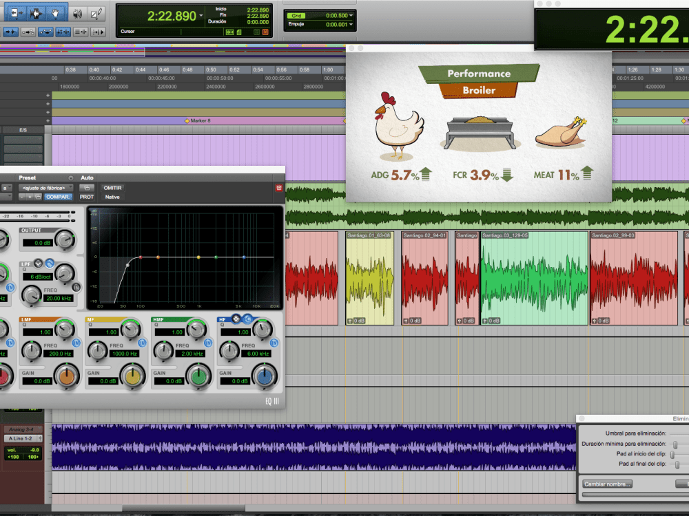Click Marker 8 on the marker ruler

click(x=197, y=120)
